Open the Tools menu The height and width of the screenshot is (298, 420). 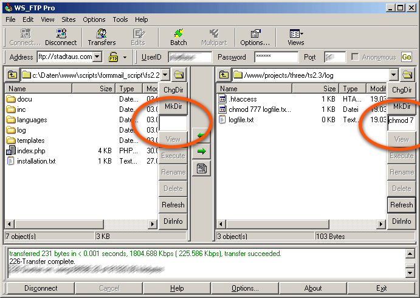click(x=120, y=19)
